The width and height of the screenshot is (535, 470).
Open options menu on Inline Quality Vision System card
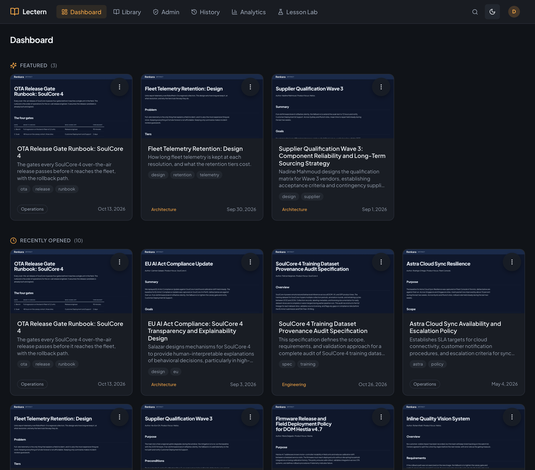512,417
